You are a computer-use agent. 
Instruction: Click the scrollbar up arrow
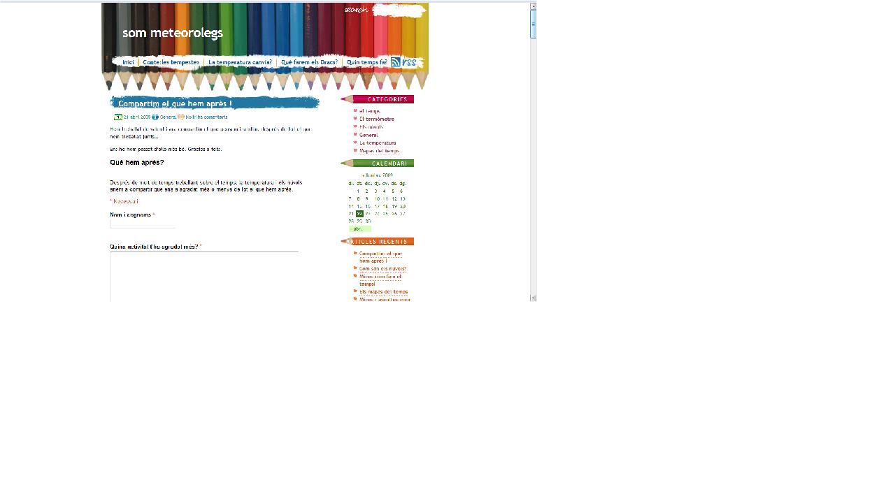point(534,6)
